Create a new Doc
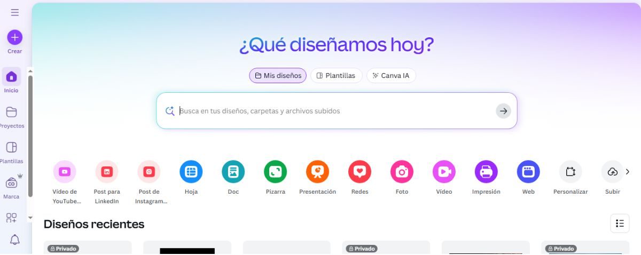 coord(233,172)
